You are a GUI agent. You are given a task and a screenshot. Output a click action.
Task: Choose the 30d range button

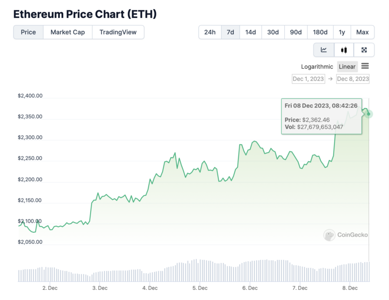click(273, 32)
